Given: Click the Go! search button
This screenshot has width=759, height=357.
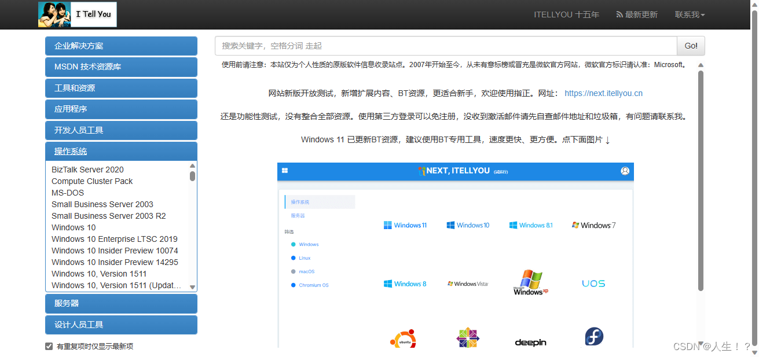Looking at the screenshot, I should (691, 46).
